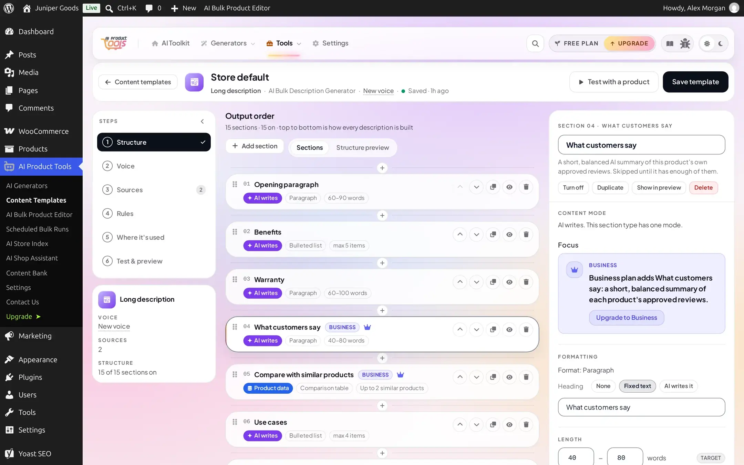This screenshot has height=465, width=744.
Task: Move Compare with similar products up
Action: point(460,377)
